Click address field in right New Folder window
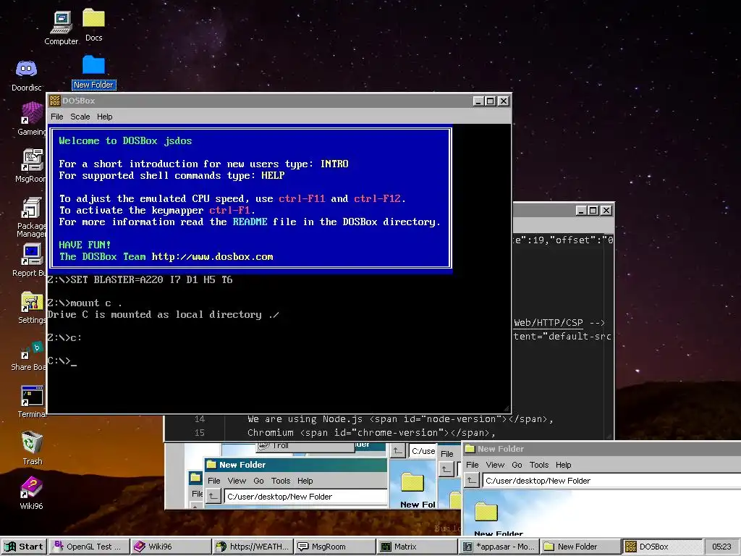 point(611,481)
